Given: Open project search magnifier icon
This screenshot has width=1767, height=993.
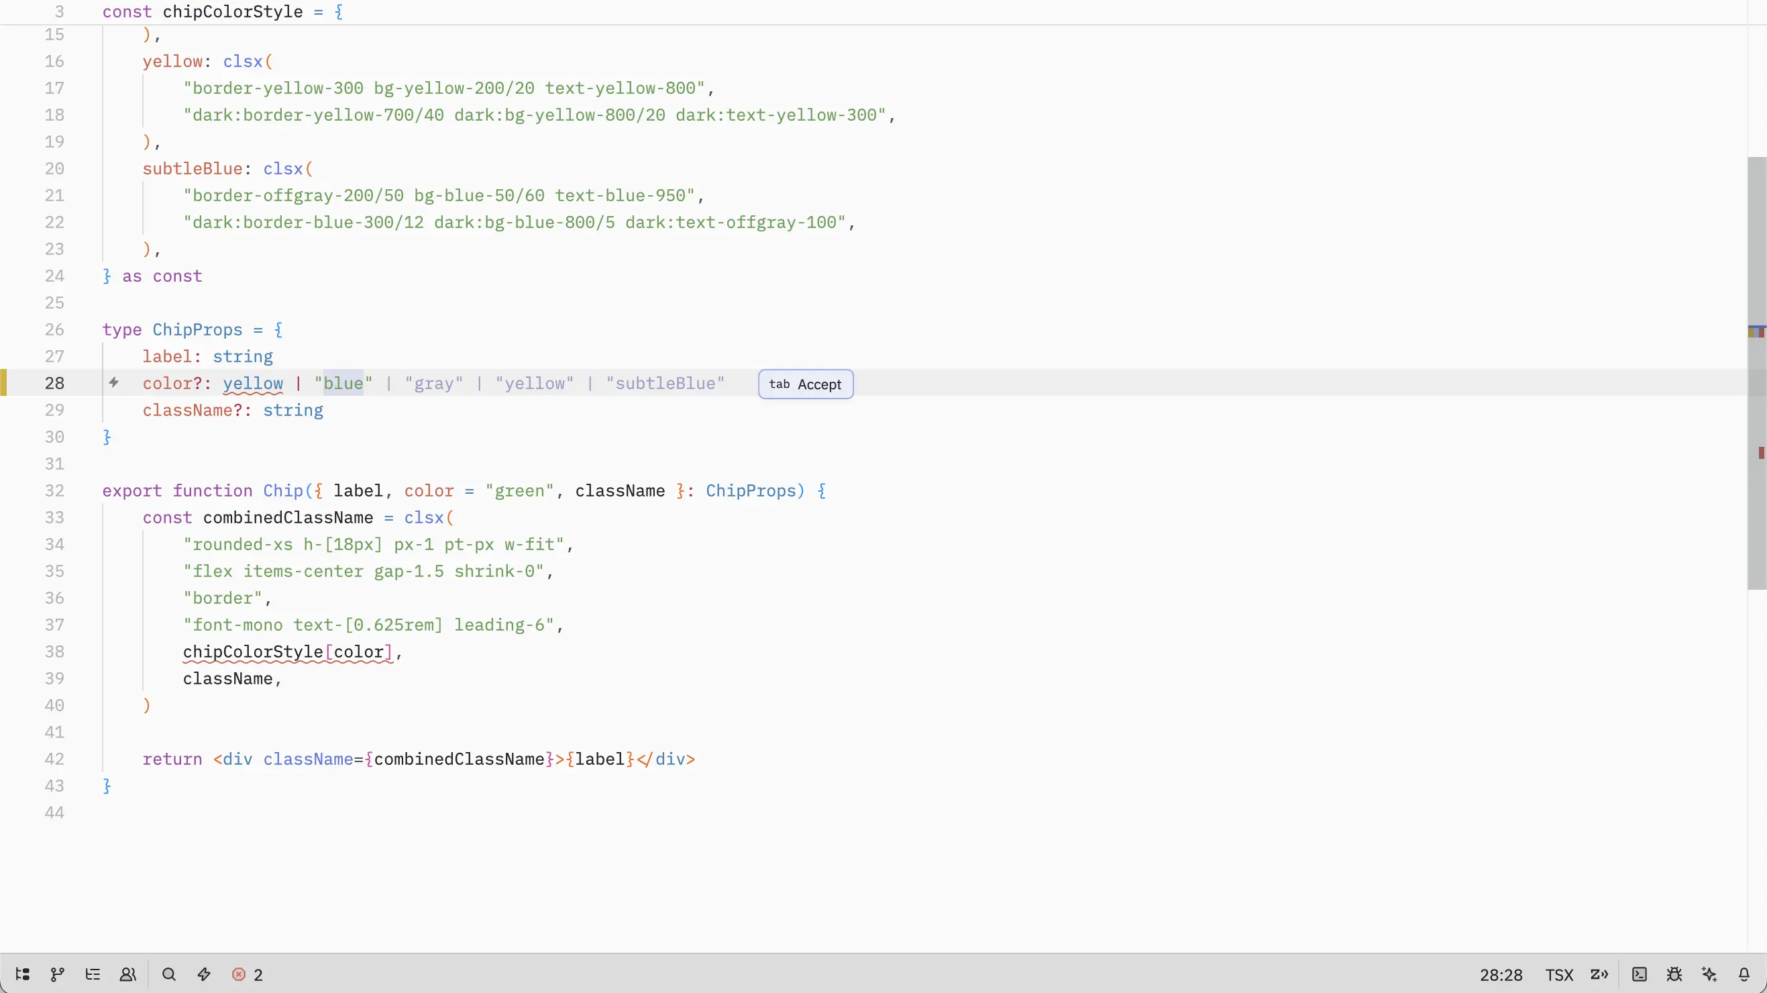Looking at the screenshot, I should point(169,974).
